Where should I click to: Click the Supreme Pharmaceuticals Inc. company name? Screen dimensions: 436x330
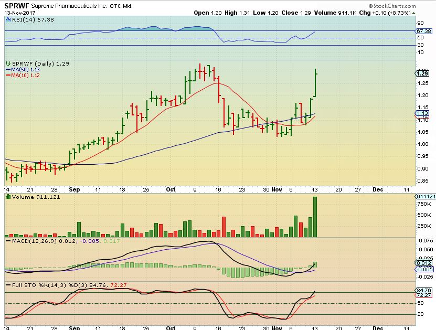pyautogui.click(x=69, y=6)
